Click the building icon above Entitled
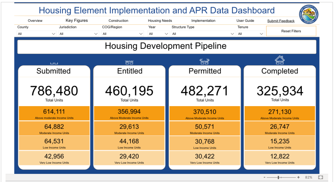 point(129,62)
